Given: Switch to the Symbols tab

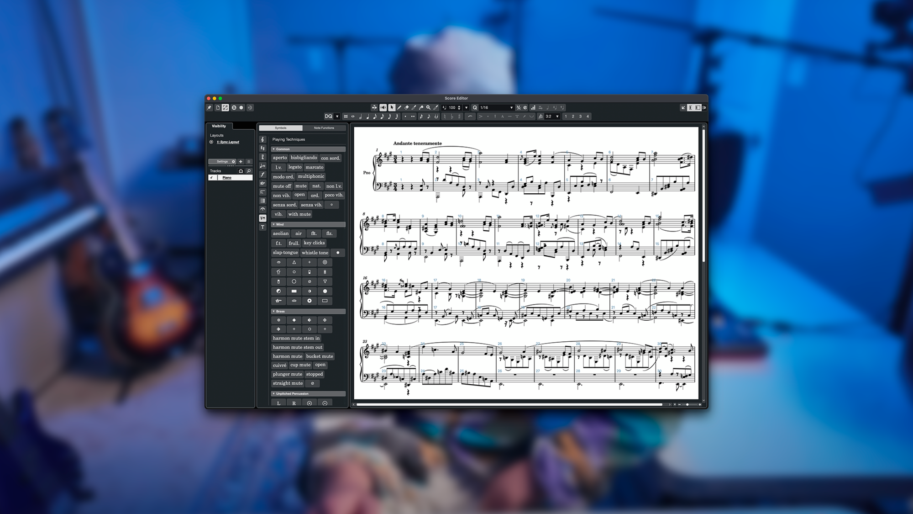Looking at the screenshot, I should click(x=281, y=128).
